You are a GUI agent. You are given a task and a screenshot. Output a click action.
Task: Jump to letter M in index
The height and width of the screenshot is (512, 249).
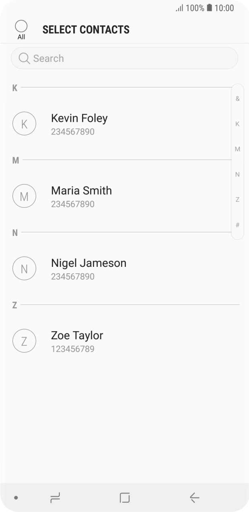(237, 149)
